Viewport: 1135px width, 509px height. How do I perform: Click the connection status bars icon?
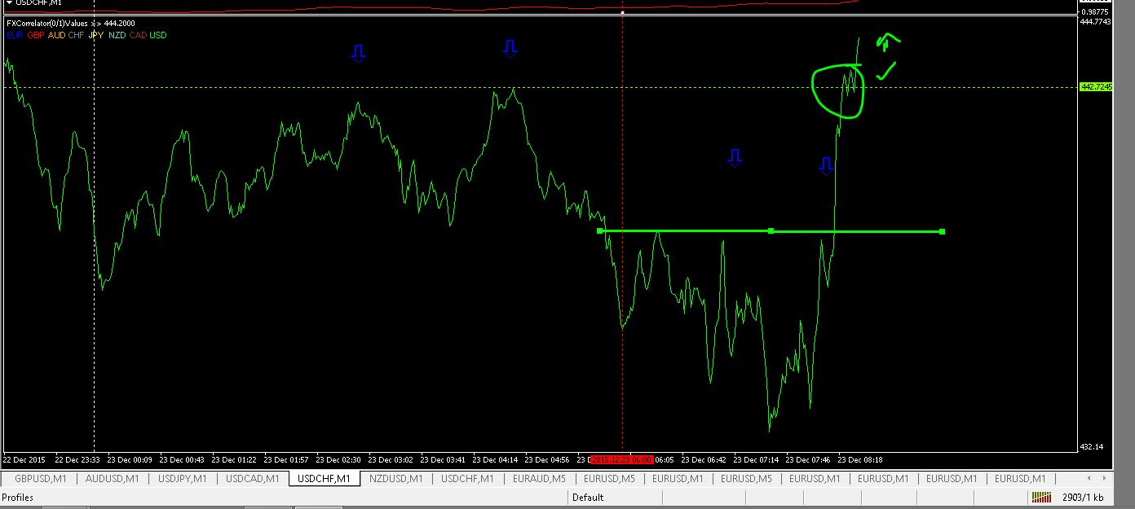(1041, 498)
